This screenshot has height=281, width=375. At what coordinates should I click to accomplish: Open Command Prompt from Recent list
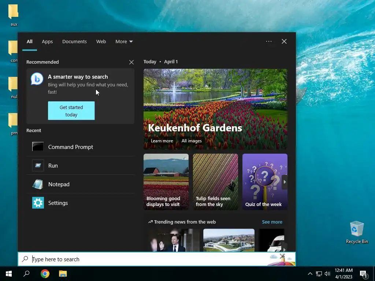[80, 147]
